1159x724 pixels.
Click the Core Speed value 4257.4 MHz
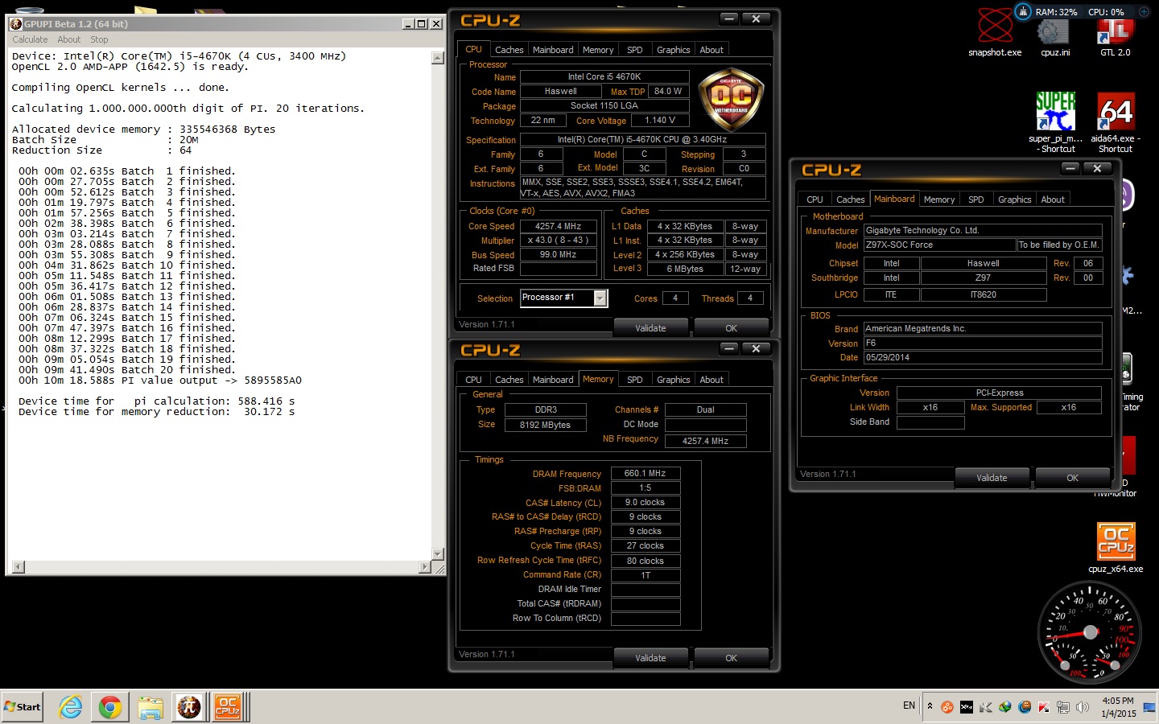(x=559, y=227)
